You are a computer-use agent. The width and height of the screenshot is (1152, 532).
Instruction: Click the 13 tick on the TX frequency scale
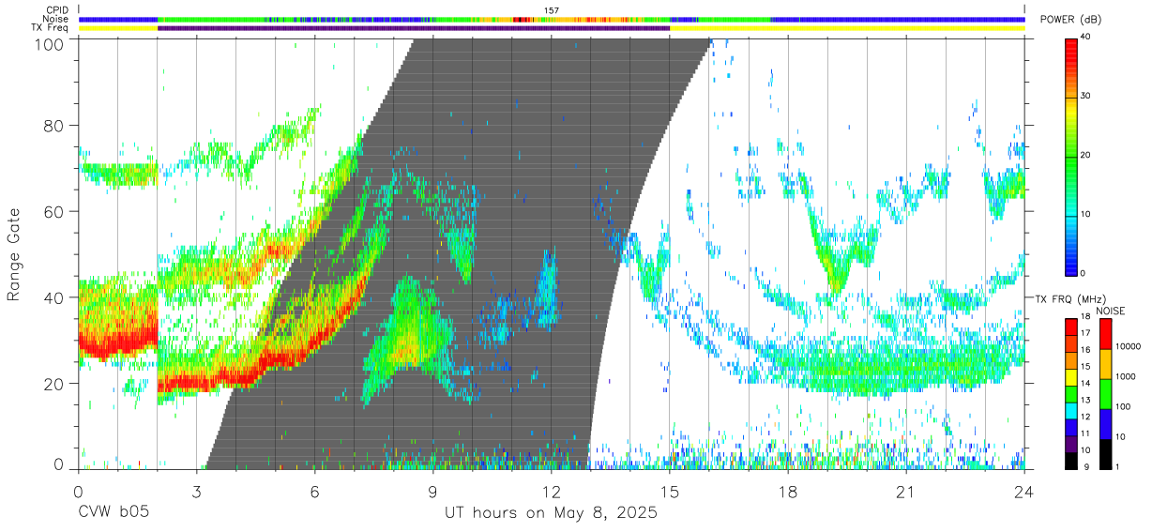(x=1086, y=402)
